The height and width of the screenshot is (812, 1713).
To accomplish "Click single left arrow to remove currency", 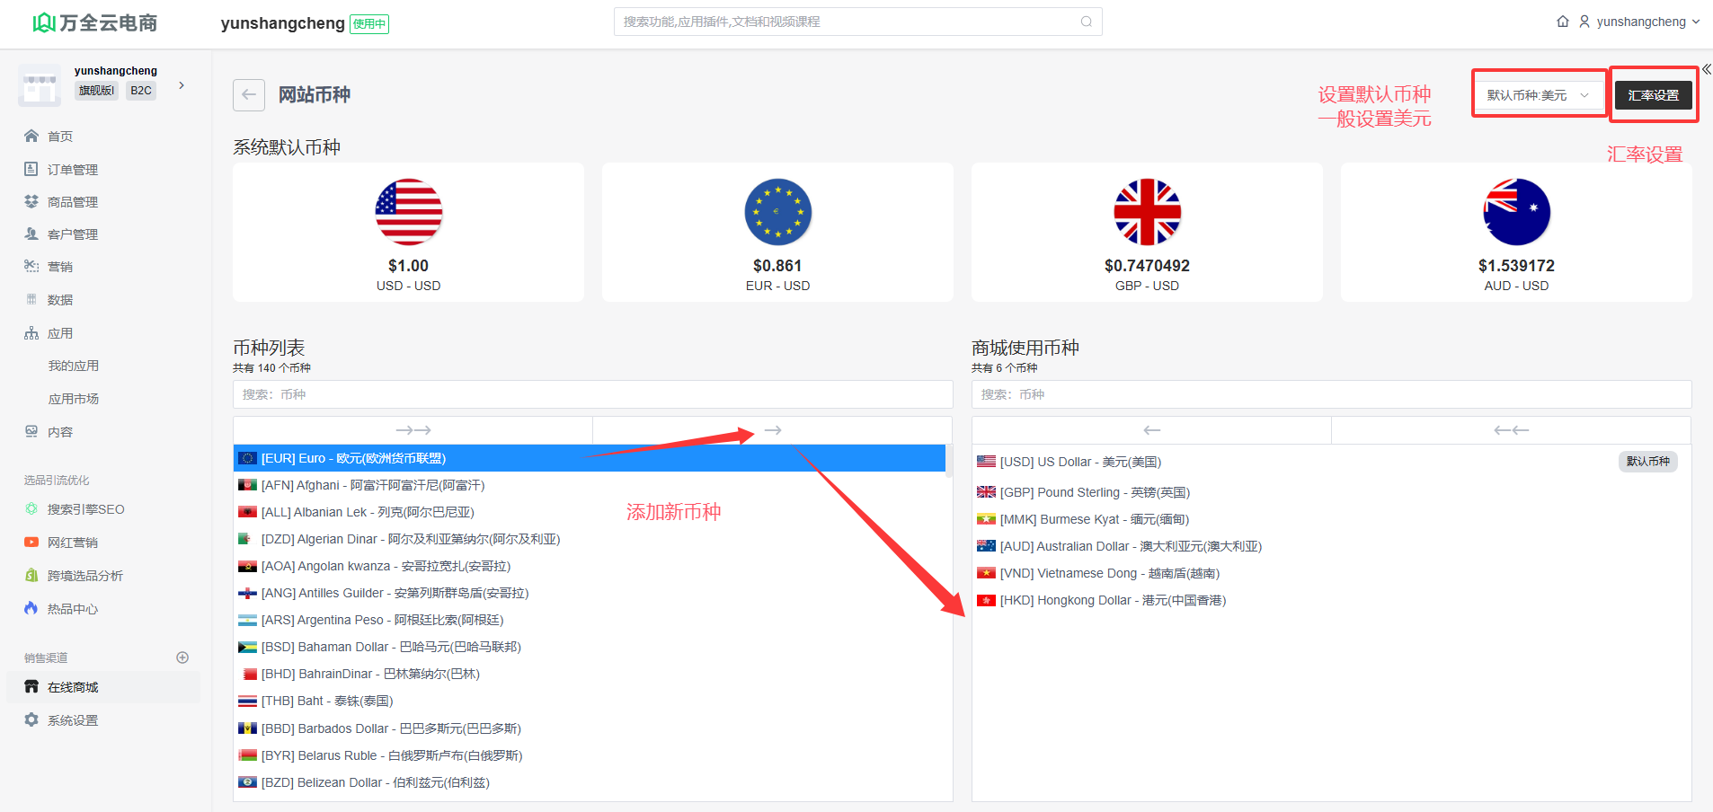I will pos(1151,430).
